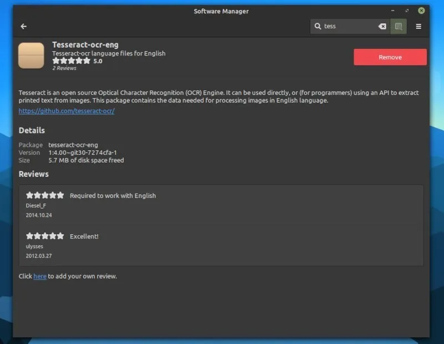Go back using the left arrow

(x=23, y=26)
